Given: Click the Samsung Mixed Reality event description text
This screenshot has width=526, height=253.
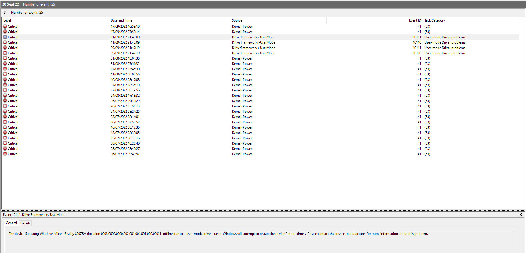Looking at the screenshot, I should tap(218, 234).
